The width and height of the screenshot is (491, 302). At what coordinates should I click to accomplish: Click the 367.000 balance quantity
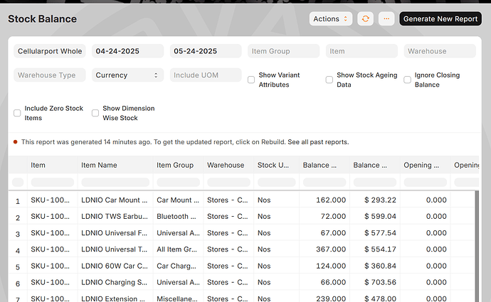pos(331,249)
